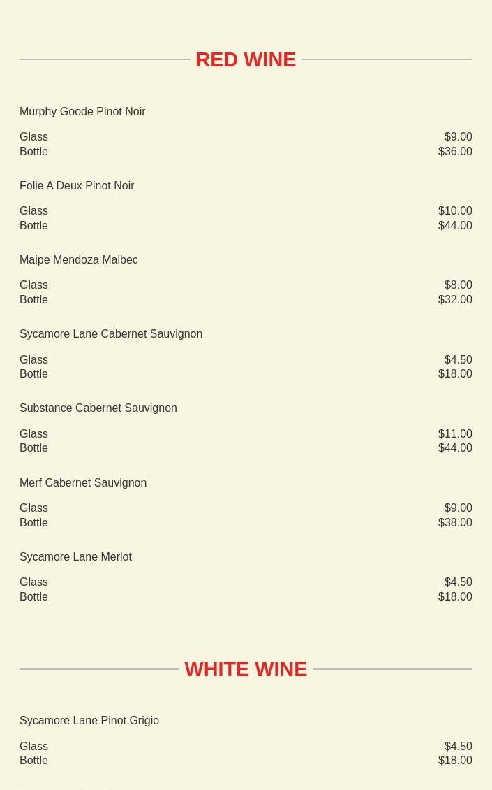Click Merf Cabernet Sauvignon title
Image resolution: width=492 pixels, height=790 pixels.
tap(83, 483)
